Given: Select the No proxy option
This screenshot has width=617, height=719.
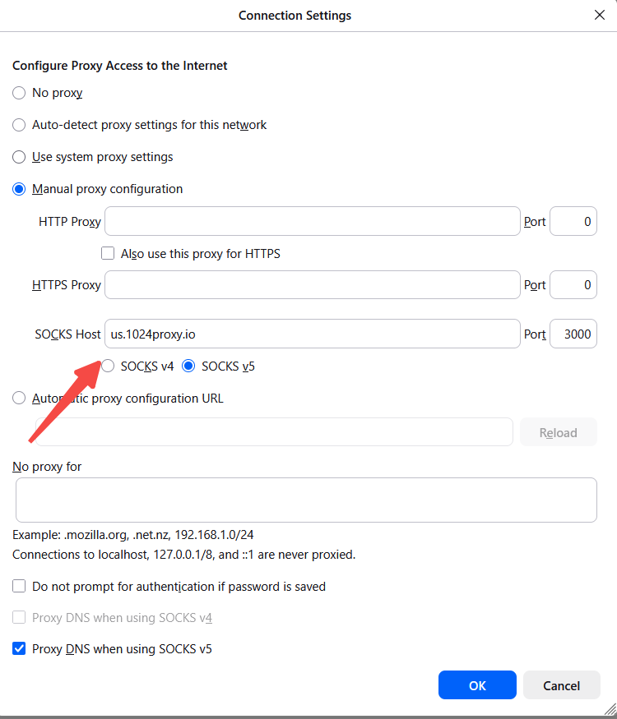Looking at the screenshot, I should pos(19,93).
